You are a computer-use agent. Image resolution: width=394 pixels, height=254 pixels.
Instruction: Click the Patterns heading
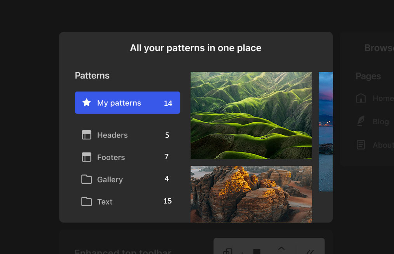92,76
